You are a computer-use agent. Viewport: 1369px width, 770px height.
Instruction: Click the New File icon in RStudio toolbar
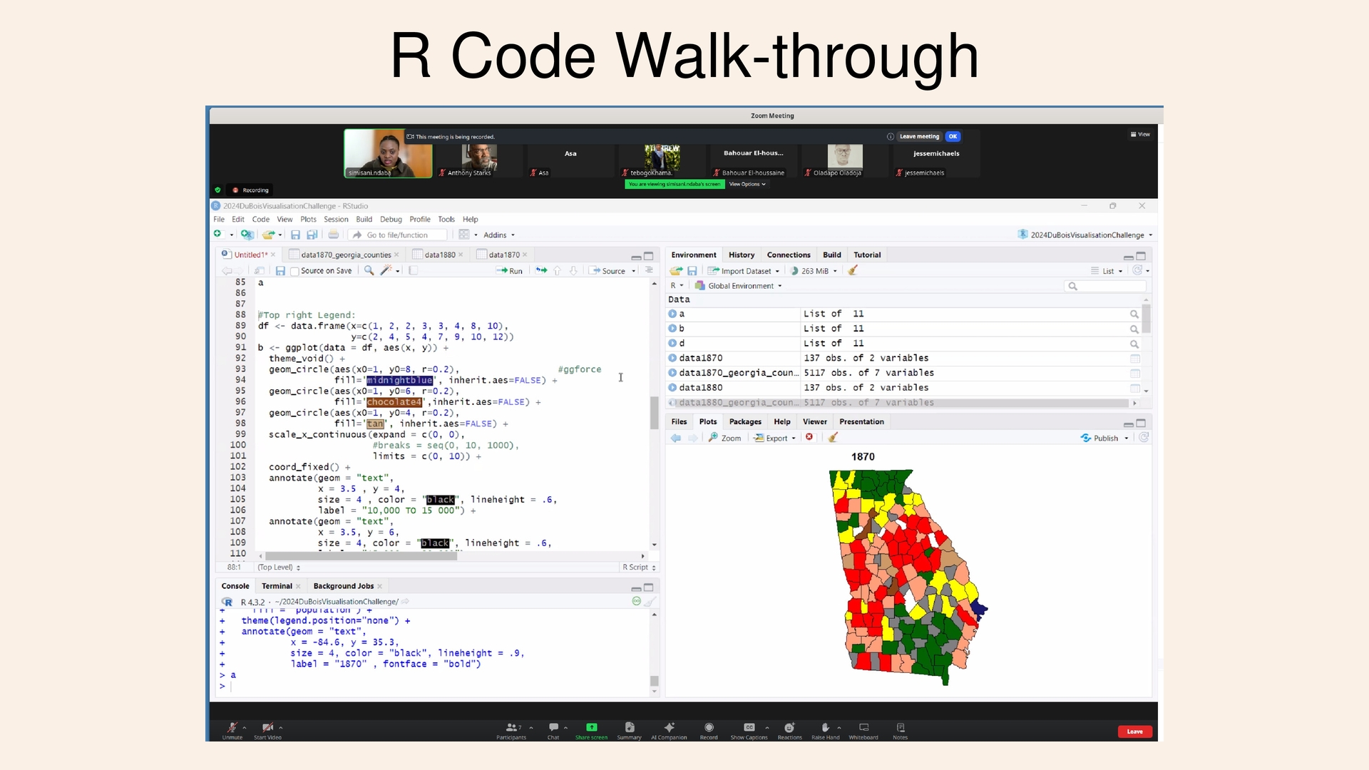coord(217,235)
